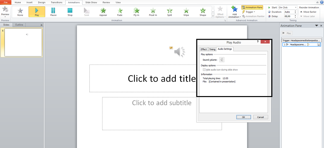The image size is (324, 148).
Task: Switch to the Timing tab in dialog
Action: [212, 49]
